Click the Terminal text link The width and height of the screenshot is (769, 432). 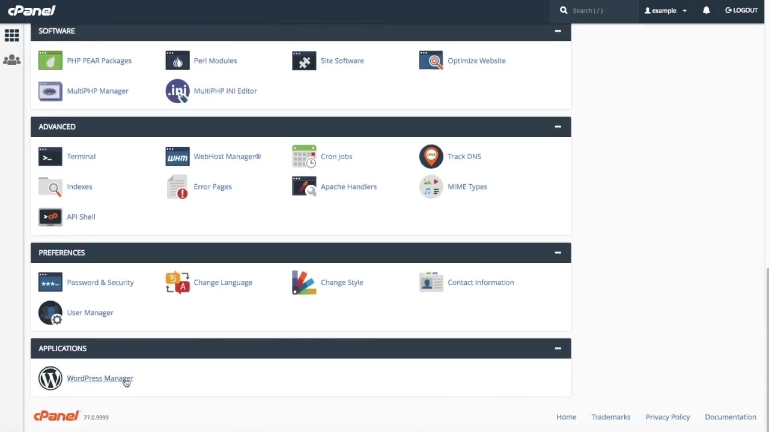pyautogui.click(x=81, y=157)
